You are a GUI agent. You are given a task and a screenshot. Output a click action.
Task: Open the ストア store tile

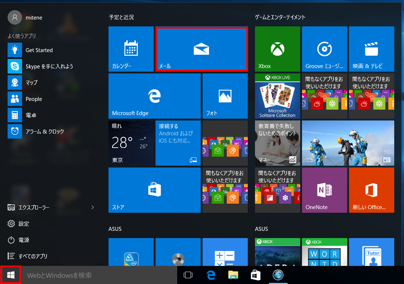click(154, 190)
